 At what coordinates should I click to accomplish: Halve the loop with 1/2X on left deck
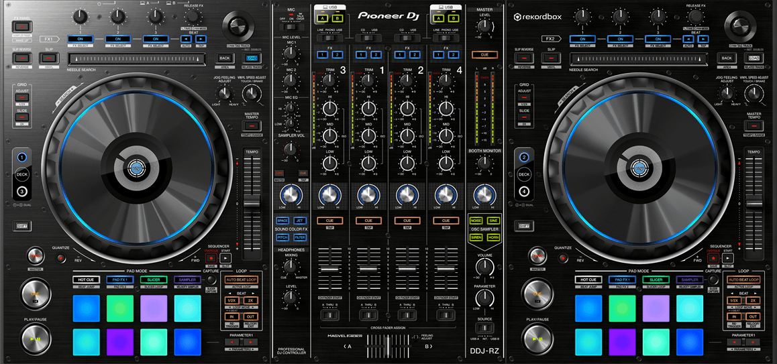[231, 300]
